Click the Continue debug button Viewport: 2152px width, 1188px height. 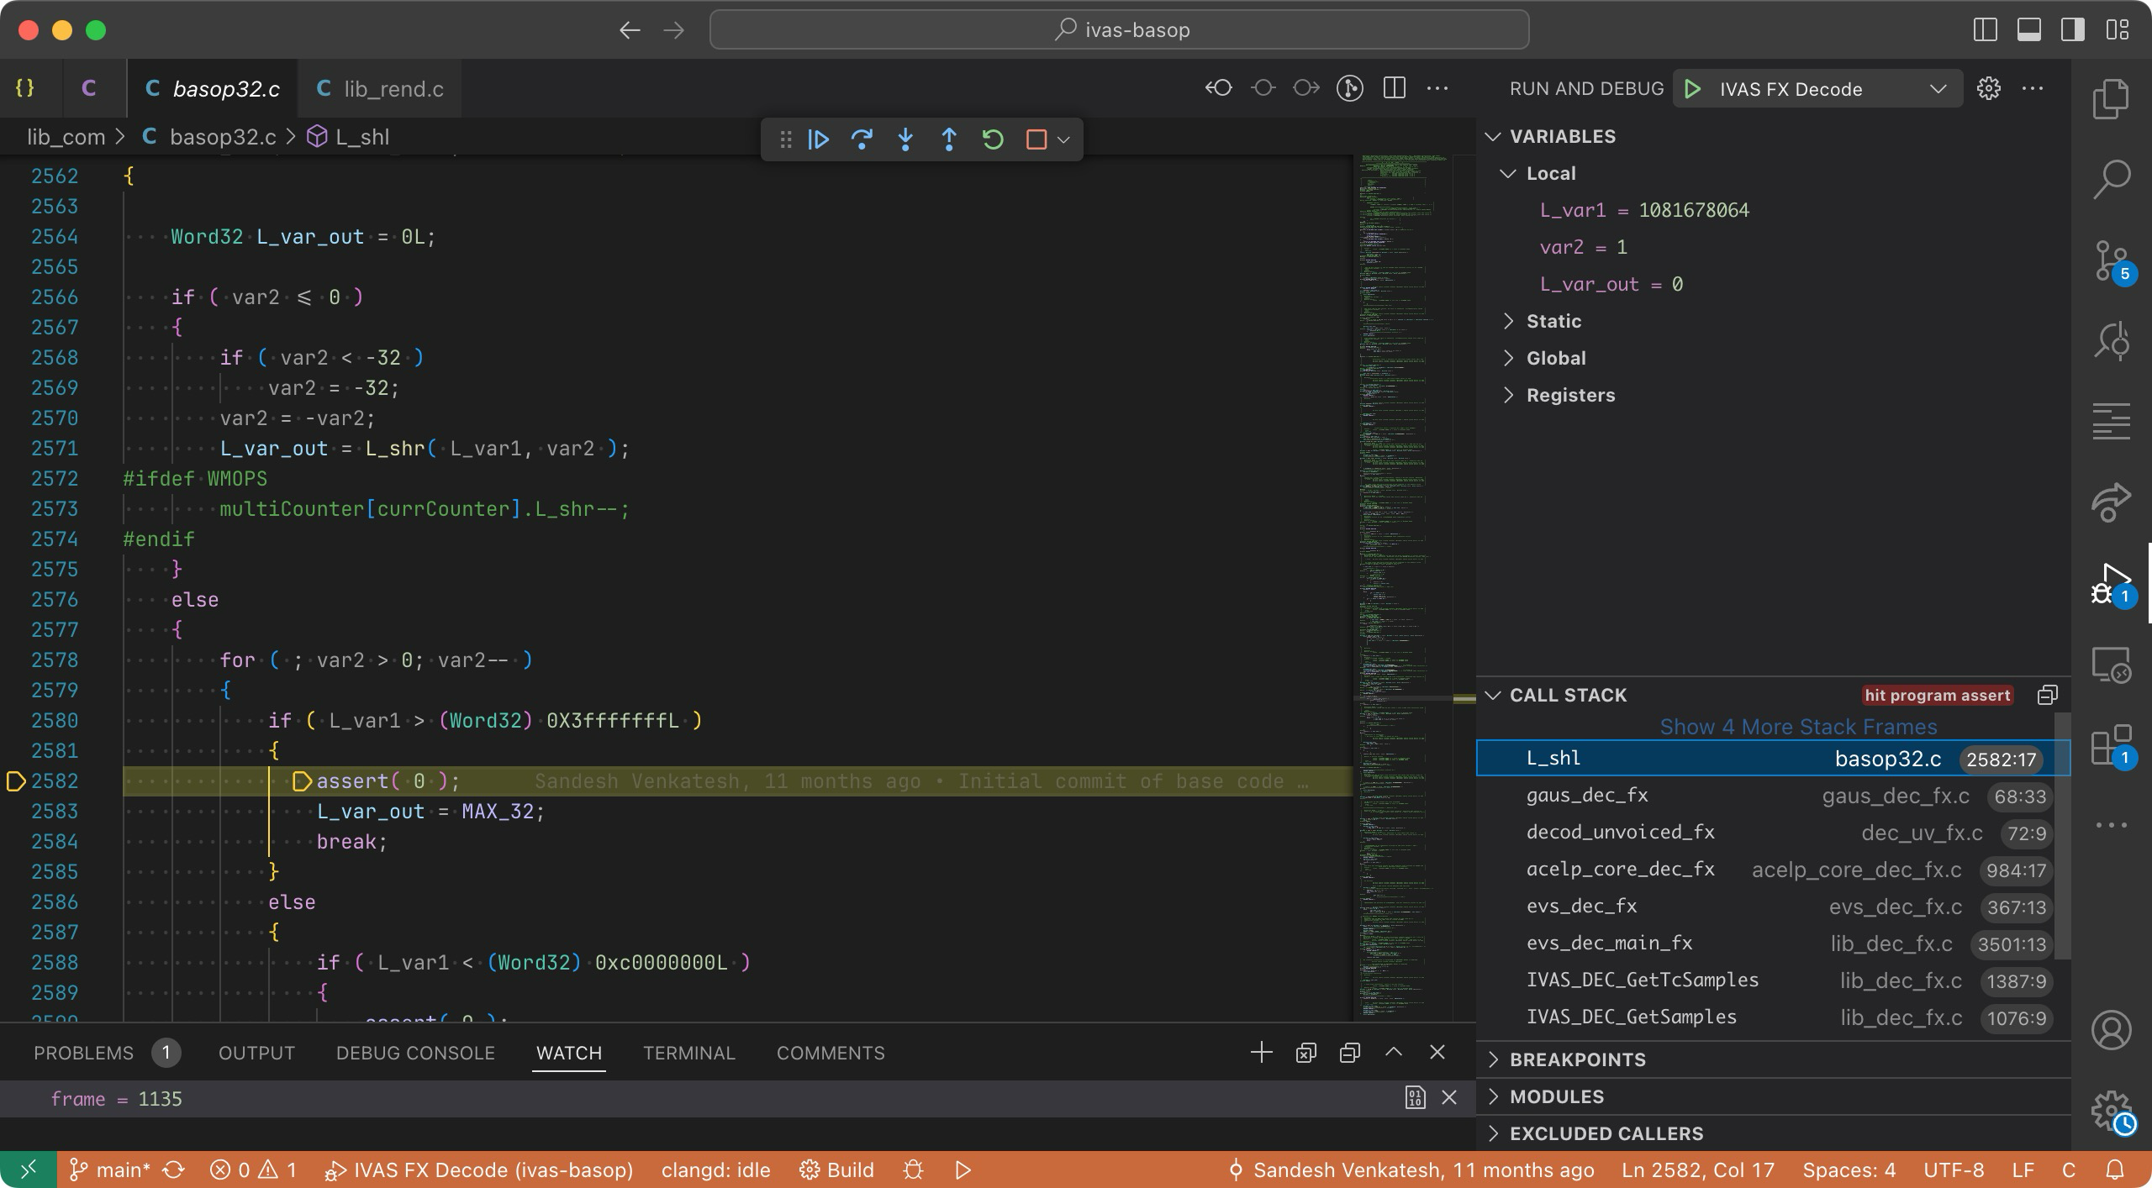(818, 139)
